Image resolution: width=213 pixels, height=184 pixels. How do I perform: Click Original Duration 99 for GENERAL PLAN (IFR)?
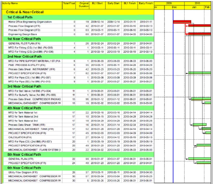click(87, 159)
